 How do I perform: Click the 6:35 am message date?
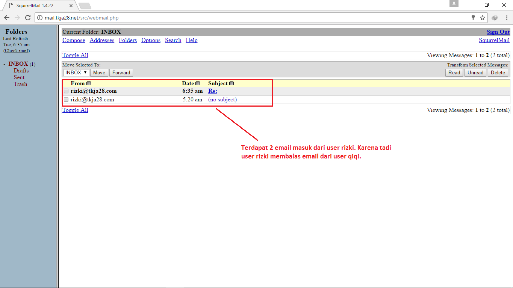point(192,91)
